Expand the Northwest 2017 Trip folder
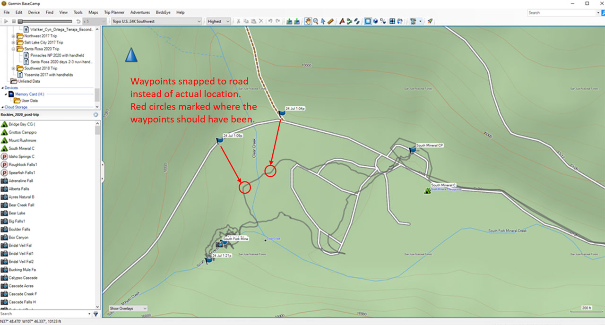This screenshot has width=605, height=325. click(x=13, y=36)
